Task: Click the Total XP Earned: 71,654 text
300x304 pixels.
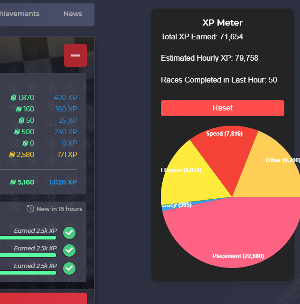Action: coord(202,37)
